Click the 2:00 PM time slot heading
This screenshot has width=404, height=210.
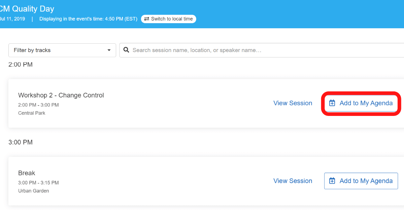pos(21,65)
